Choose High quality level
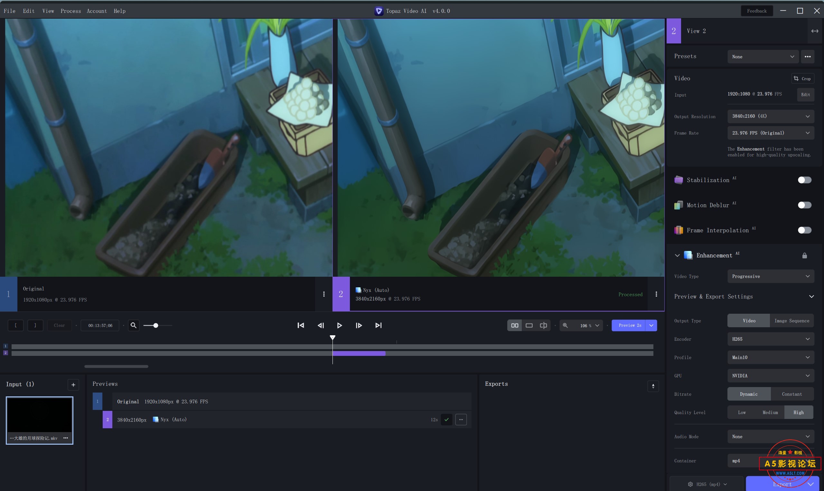This screenshot has height=491, width=824. (798, 412)
